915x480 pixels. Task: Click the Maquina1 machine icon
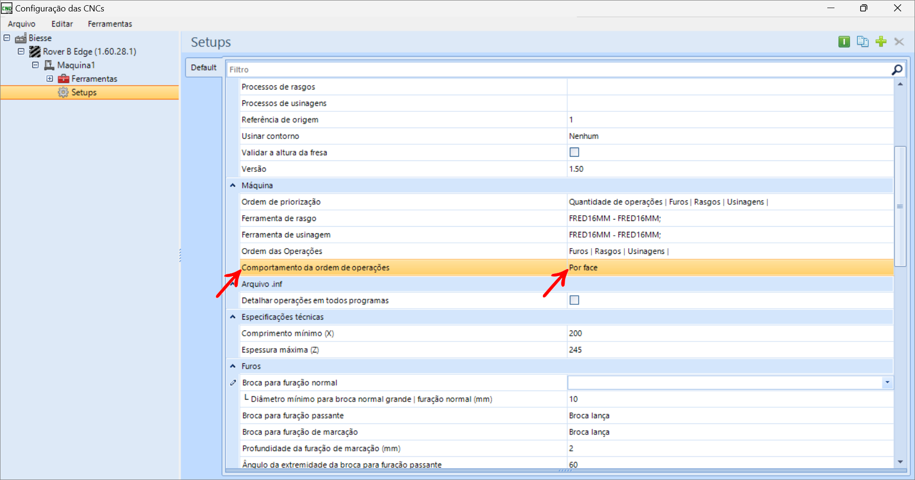coord(49,65)
